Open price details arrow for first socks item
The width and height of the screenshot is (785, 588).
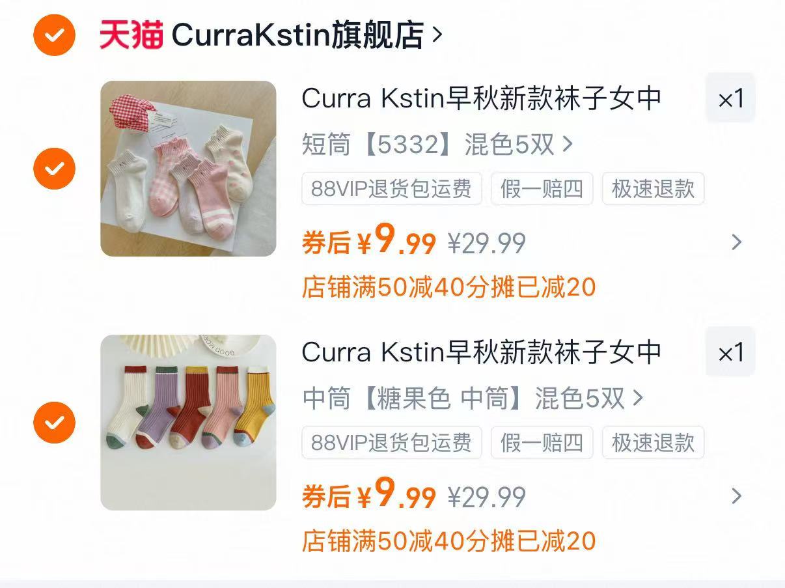pos(737,243)
